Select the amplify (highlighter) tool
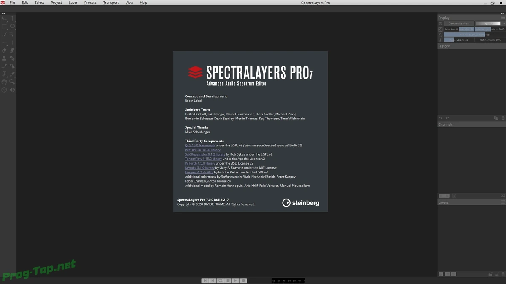Image resolution: width=506 pixels, height=284 pixels. [12, 50]
